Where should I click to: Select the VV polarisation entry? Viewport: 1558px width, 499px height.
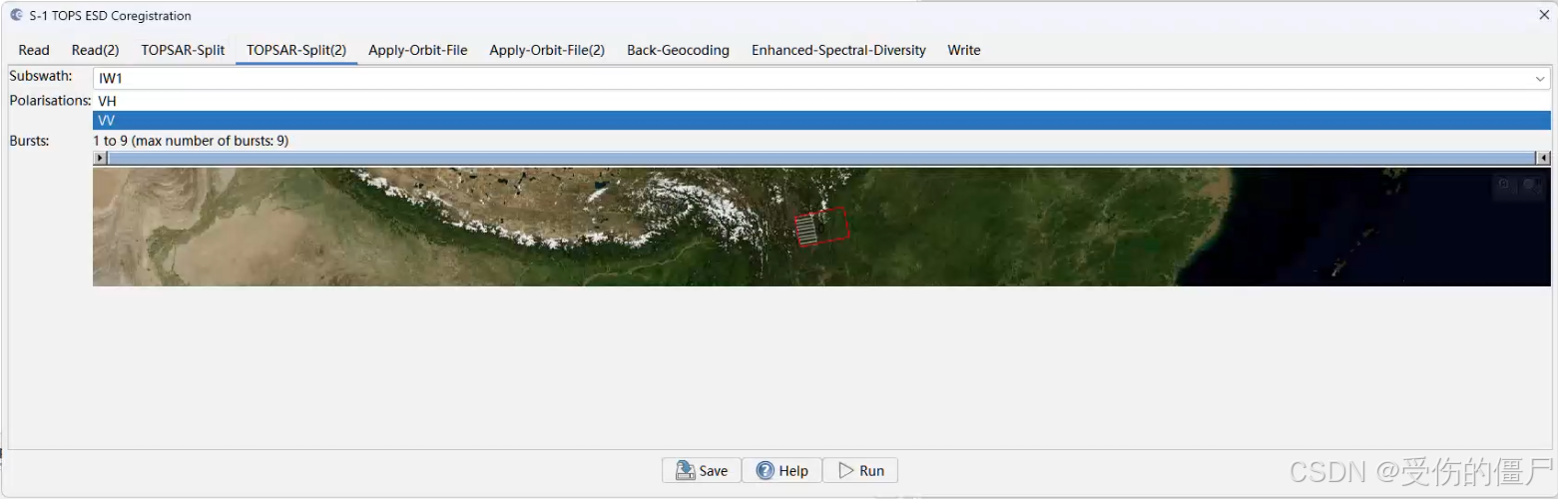tap(821, 121)
